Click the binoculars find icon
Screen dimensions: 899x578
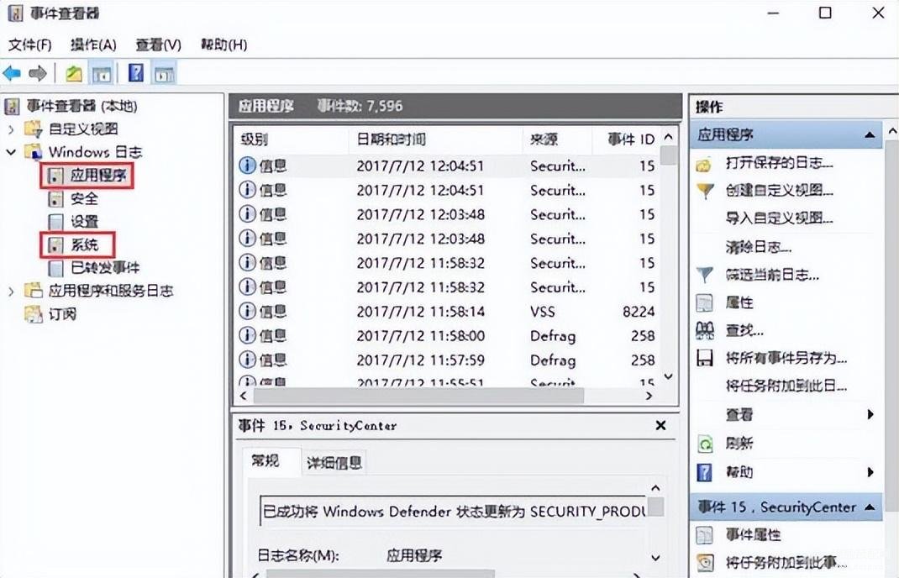[x=705, y=330]
